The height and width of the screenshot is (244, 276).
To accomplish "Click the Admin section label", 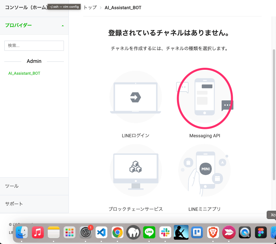I will point(34,61).
